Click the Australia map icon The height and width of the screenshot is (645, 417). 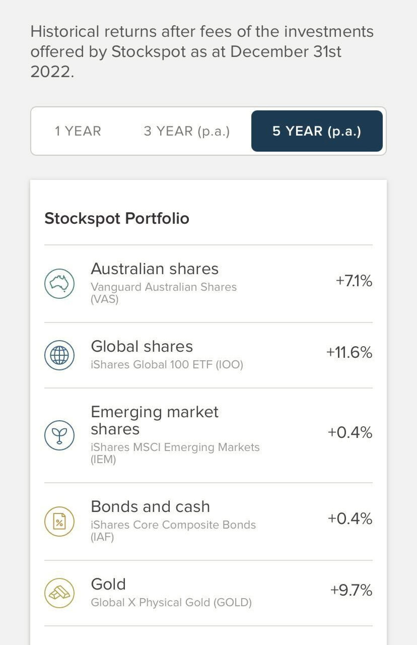pyautogui.click(x=59, y=284)
